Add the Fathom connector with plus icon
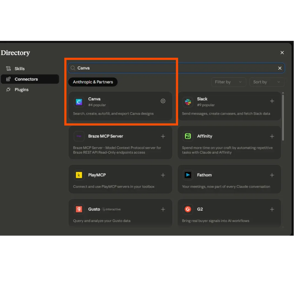Screen dimensions: 294x294 (x=272, y=175)
